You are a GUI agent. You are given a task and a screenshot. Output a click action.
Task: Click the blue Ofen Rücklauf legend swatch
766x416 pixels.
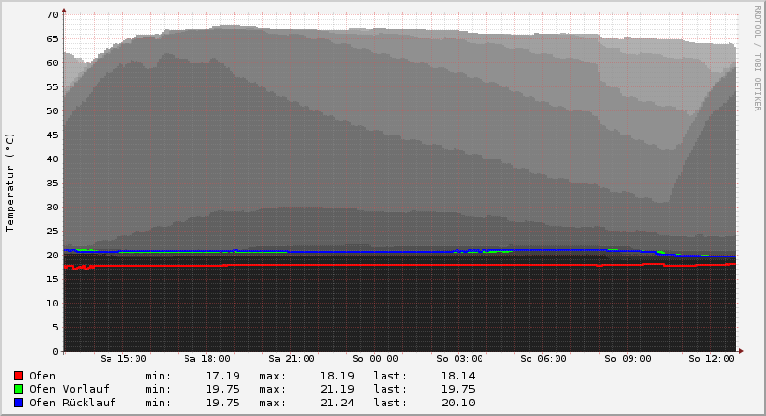pos(18,403)
